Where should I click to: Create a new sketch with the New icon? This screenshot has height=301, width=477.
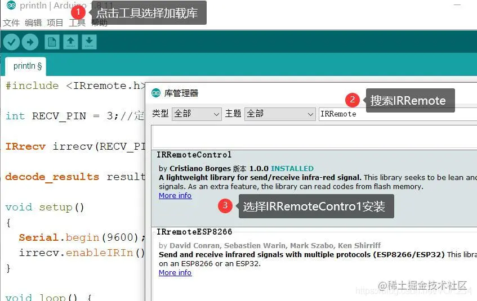52,42
